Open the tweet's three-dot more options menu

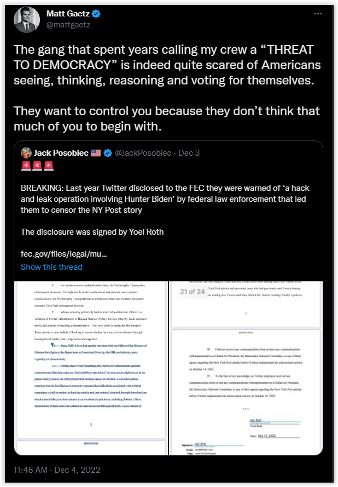pyautogui.click(x=318, y=13)
